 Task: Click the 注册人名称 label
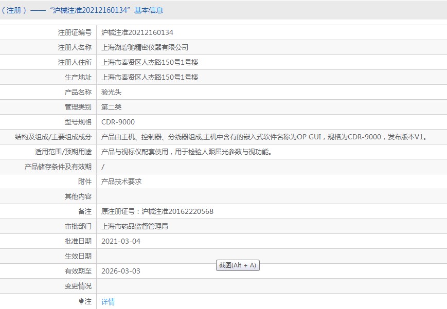tap(75, 47)
